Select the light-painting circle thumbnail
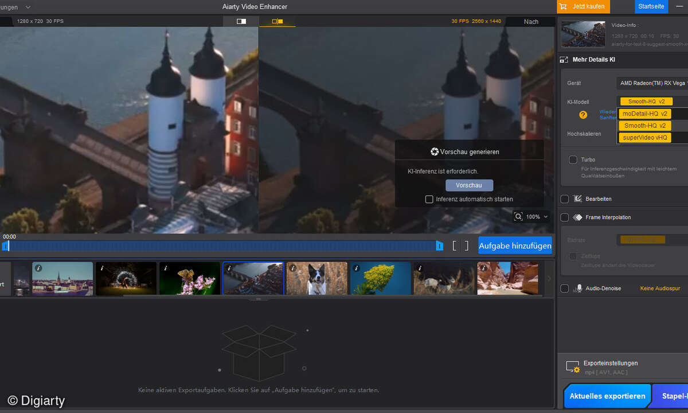The width and height of the screenshot is (688, 413). tap(126, 279)
